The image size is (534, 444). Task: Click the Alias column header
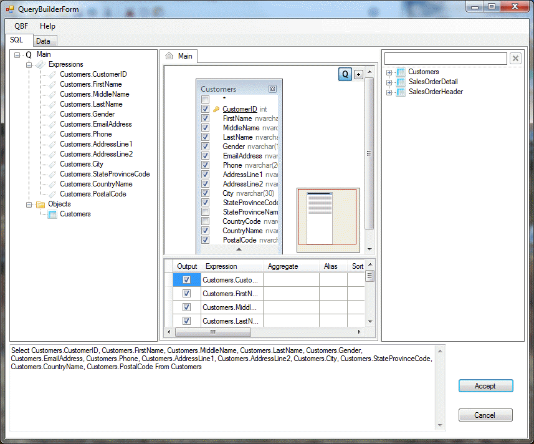tap(333, 266)
